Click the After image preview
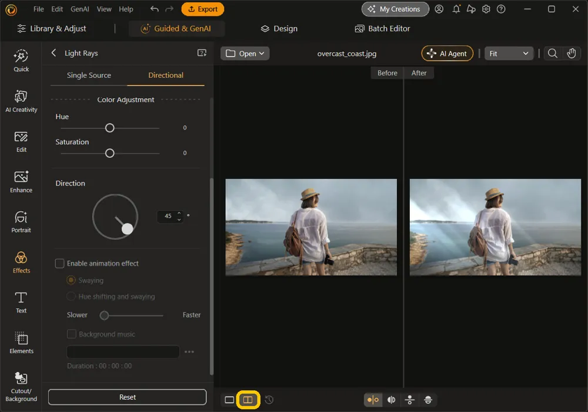The image size is (588, 412). pyautogui.click(x=495, y=227)
